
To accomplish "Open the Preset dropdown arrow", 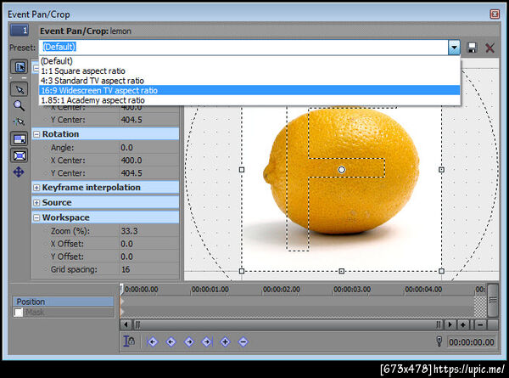I will pyautogui.click(x=454, y=48).
